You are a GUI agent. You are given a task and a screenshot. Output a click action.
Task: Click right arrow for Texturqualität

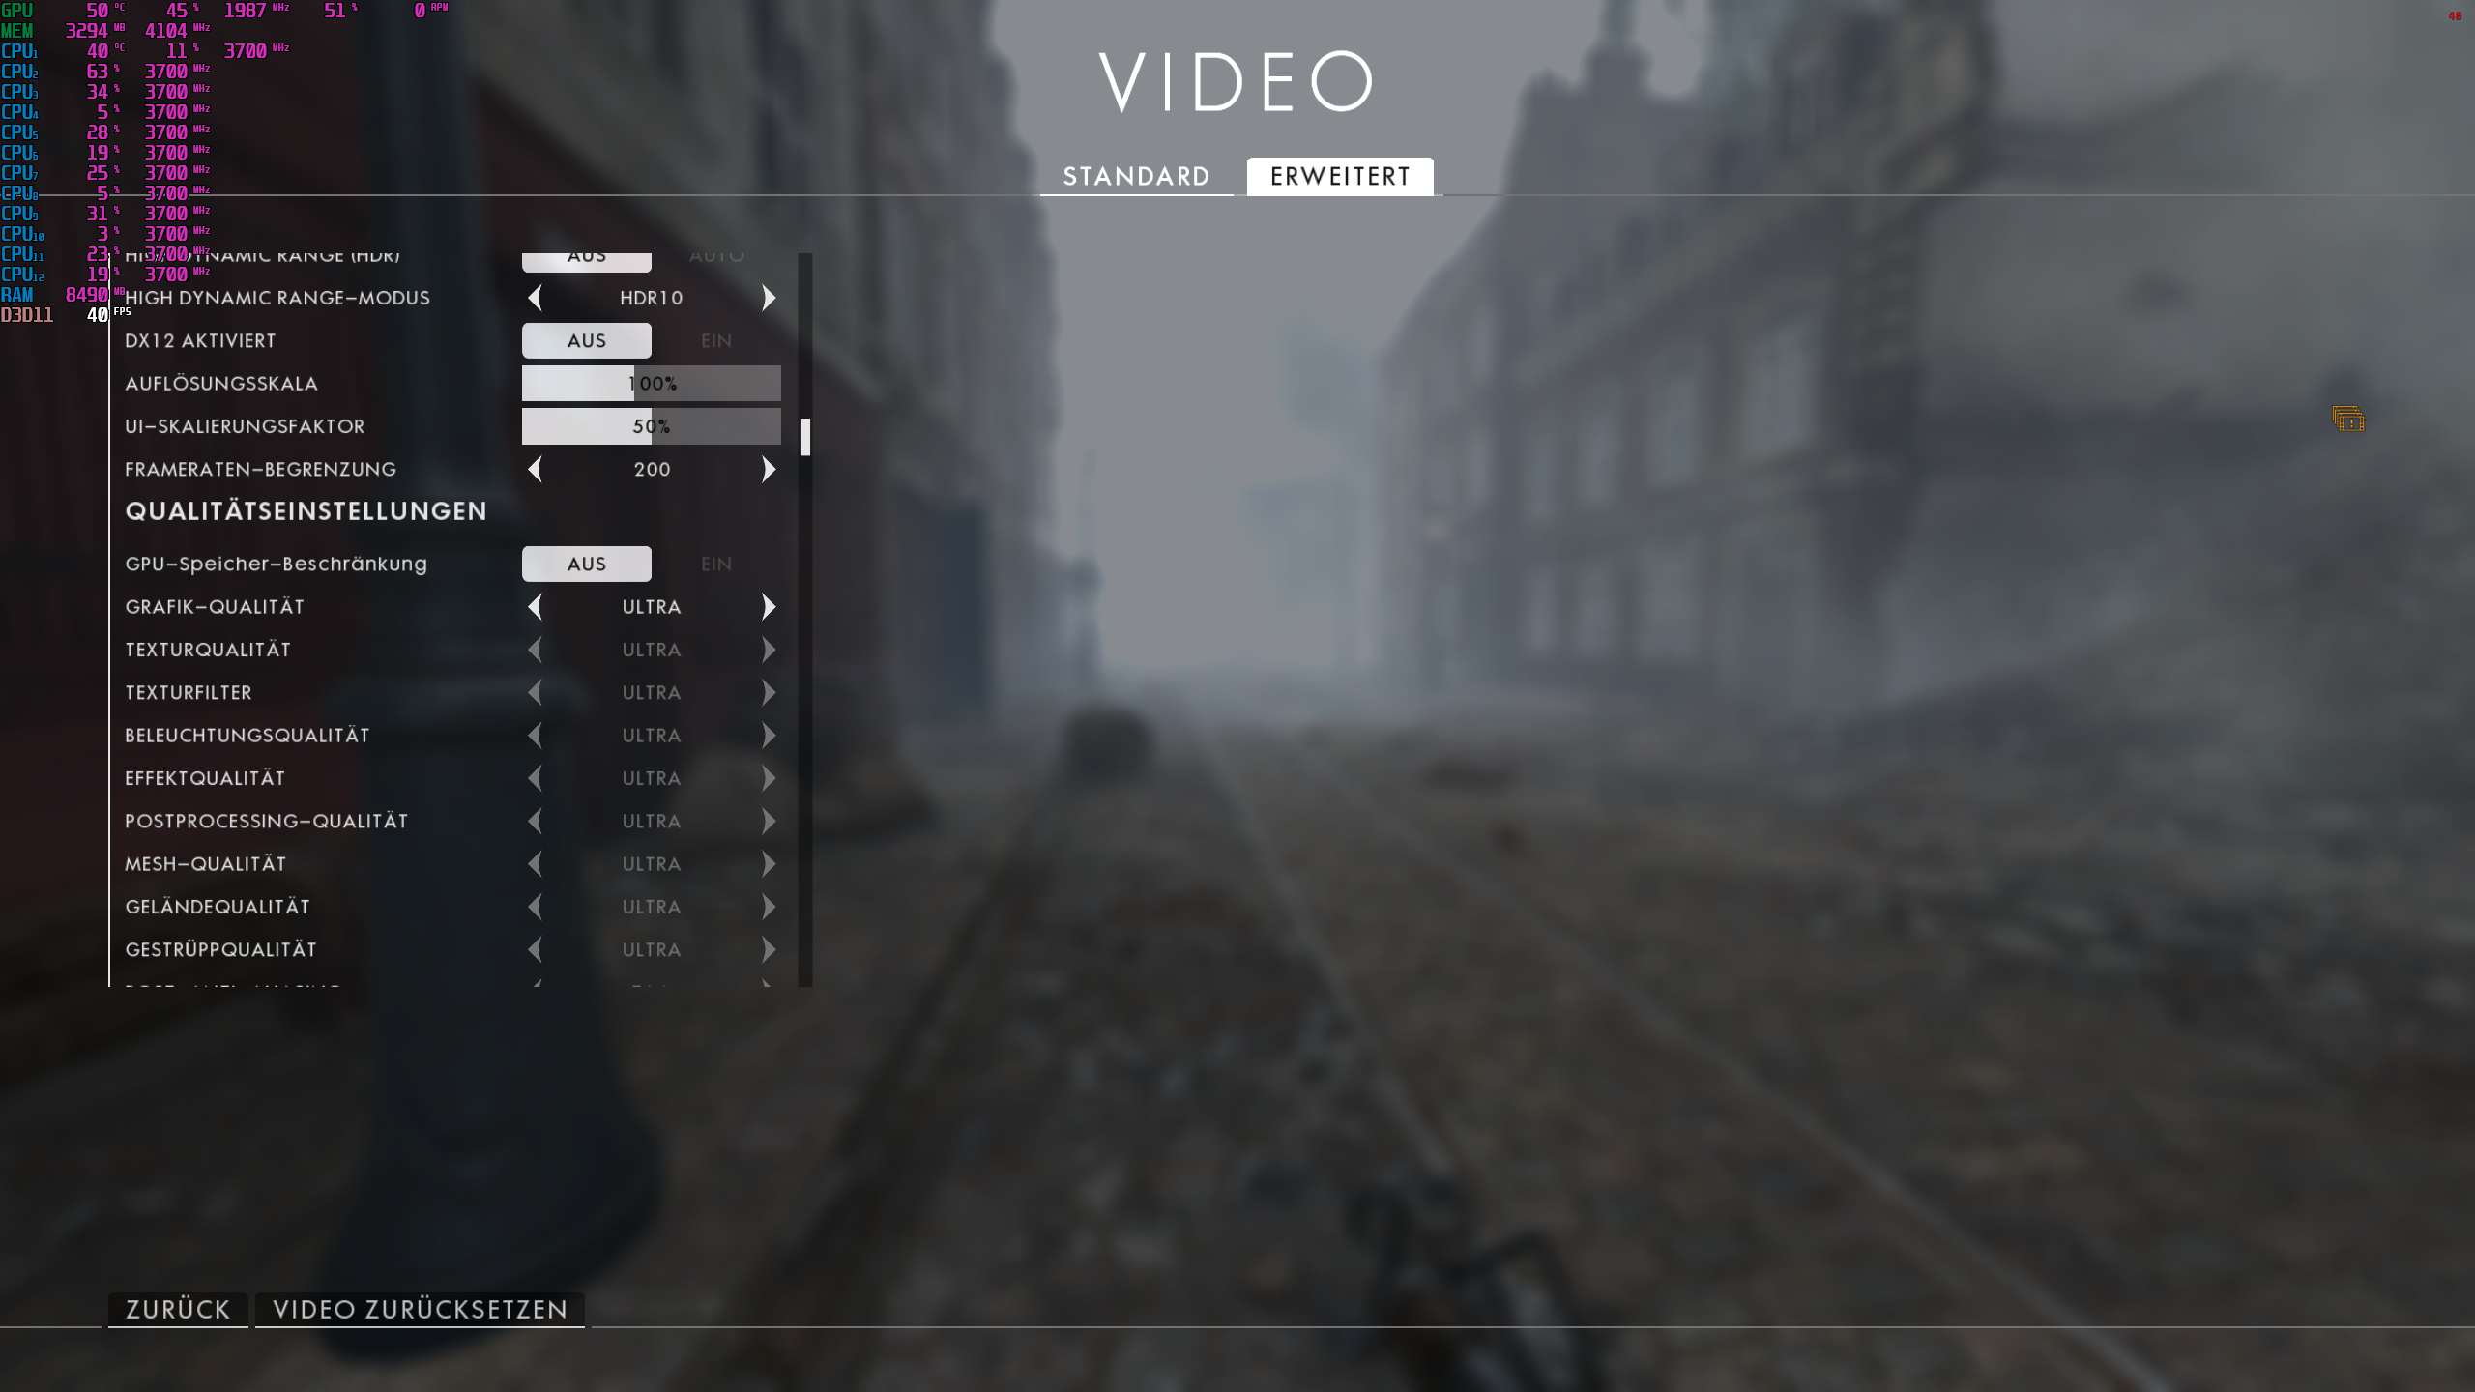click(769, 650)
